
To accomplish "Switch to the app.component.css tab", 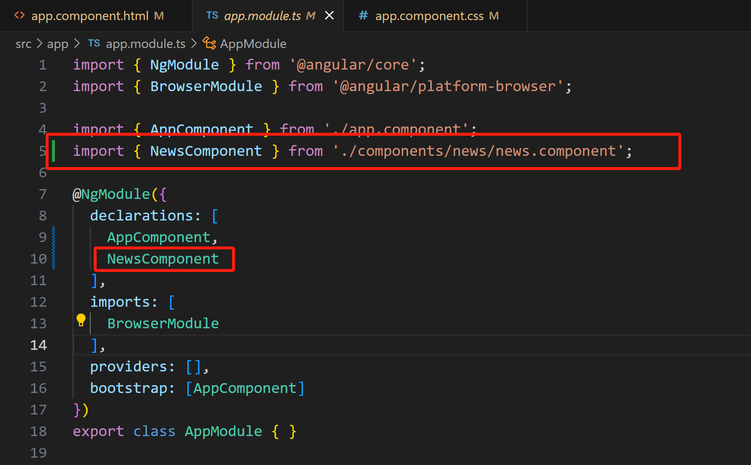I will point(429,16).
